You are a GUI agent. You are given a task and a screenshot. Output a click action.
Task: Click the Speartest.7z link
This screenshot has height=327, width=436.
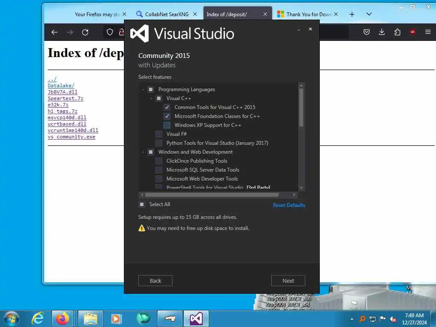(65, 98)
